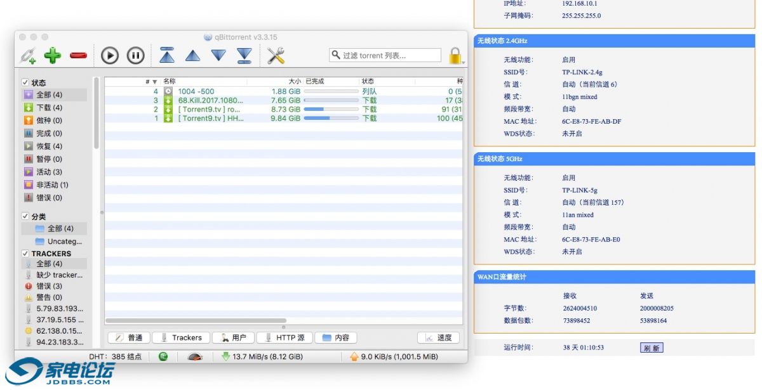Image resolution: width=762 pixels, height=390 pixels.
Task: Uncheck the 状态 filter checkbox
Action: coord(25,82)
